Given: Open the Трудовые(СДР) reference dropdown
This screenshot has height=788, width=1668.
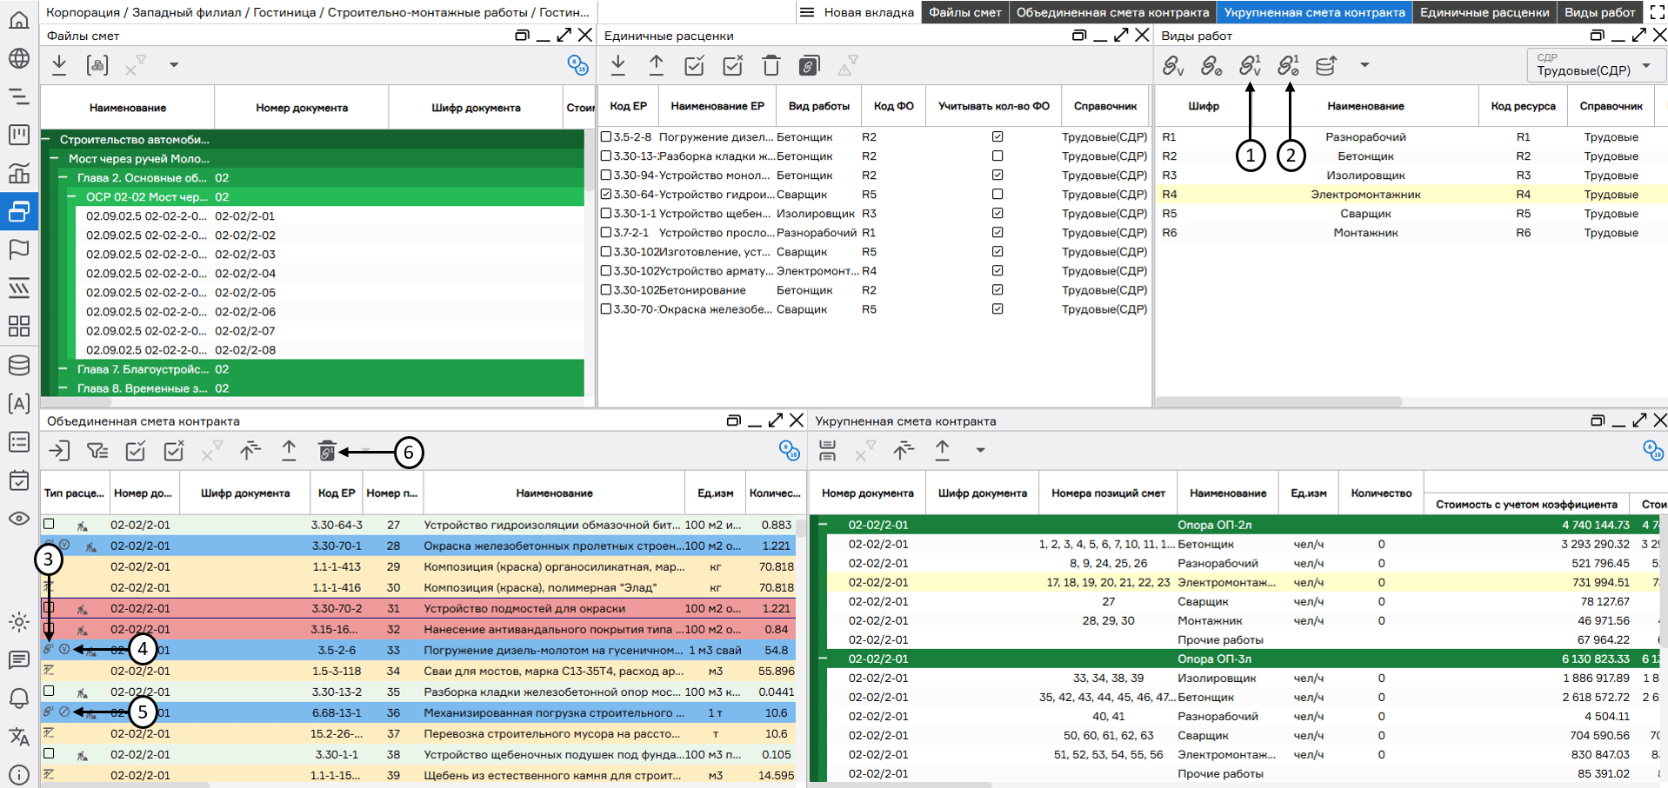Looking at the screenshot, I should [x=1646, y=67].
